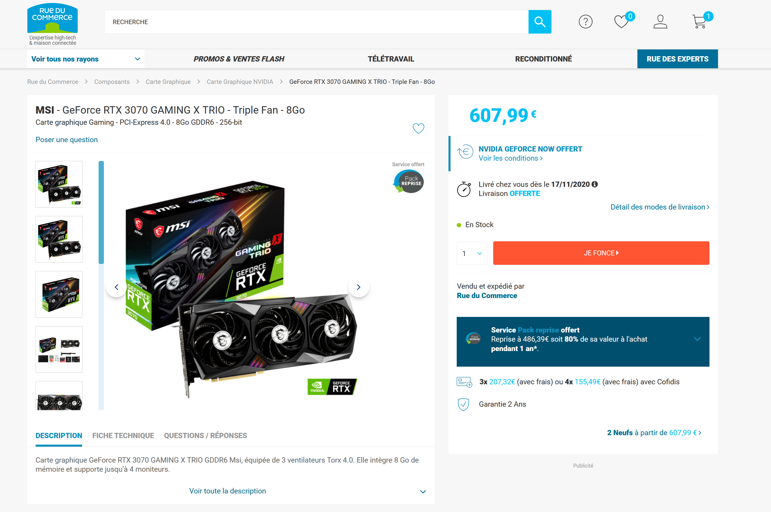Open Poser une question link
The height and width of the screenshot is (512, 771).
coord(67,140)
